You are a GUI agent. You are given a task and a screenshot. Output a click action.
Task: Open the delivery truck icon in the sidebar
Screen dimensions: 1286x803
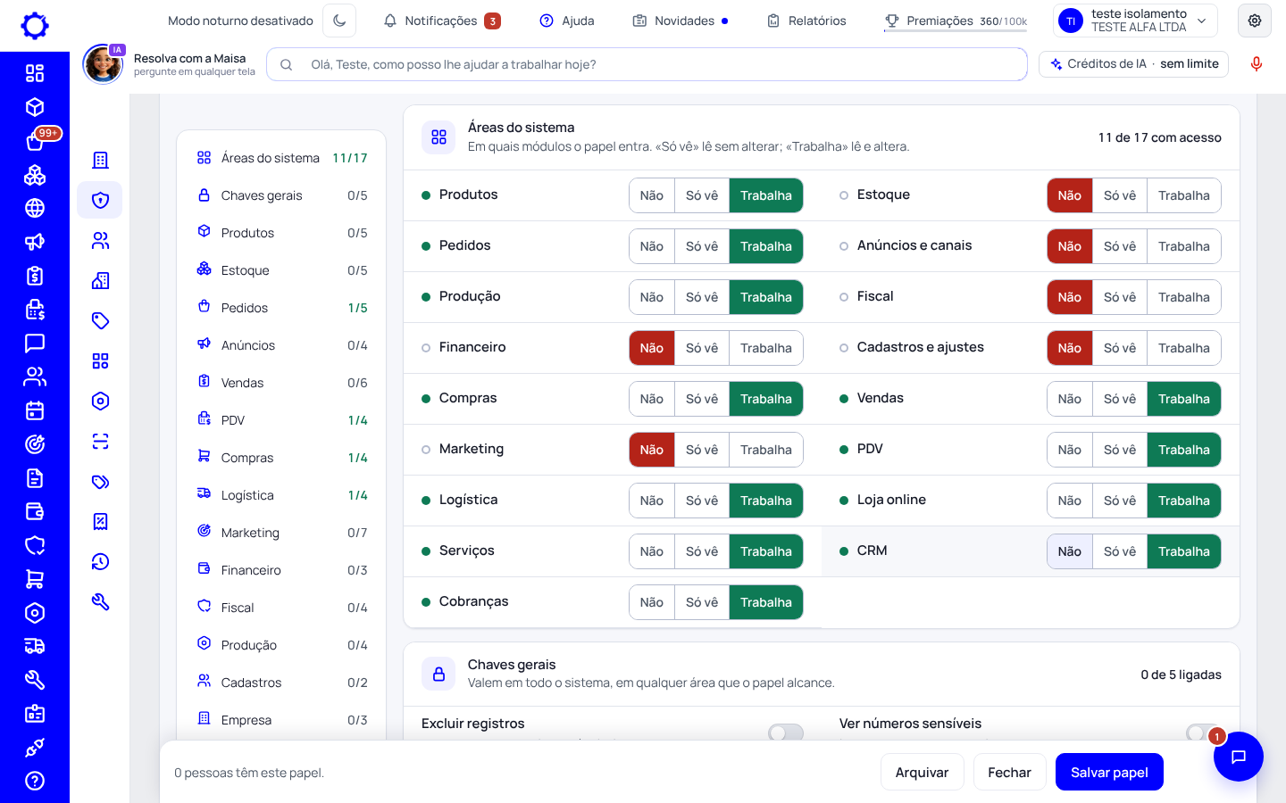click(x=35, y=646)
